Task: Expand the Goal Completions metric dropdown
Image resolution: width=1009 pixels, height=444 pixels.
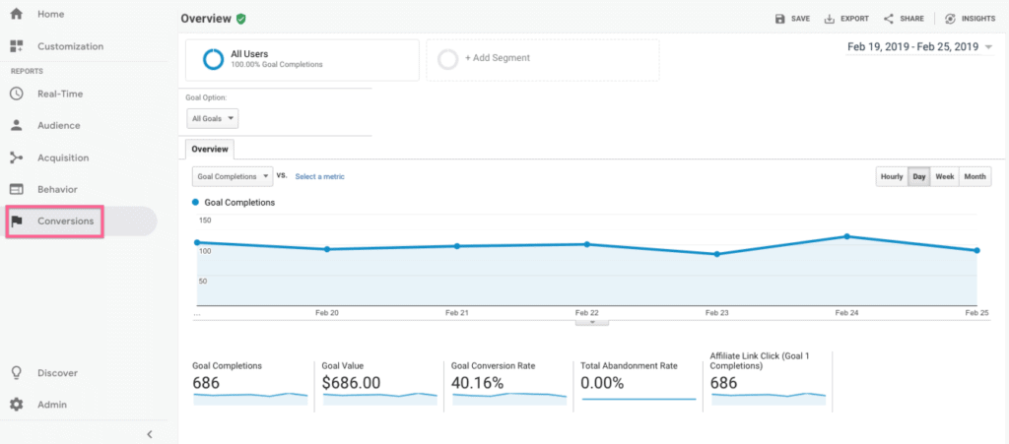Action: (232, 176)
